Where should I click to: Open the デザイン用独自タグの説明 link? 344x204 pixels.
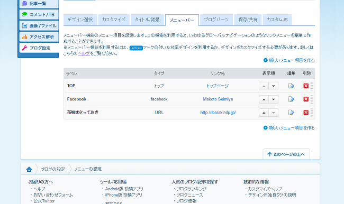pos(272,195)
